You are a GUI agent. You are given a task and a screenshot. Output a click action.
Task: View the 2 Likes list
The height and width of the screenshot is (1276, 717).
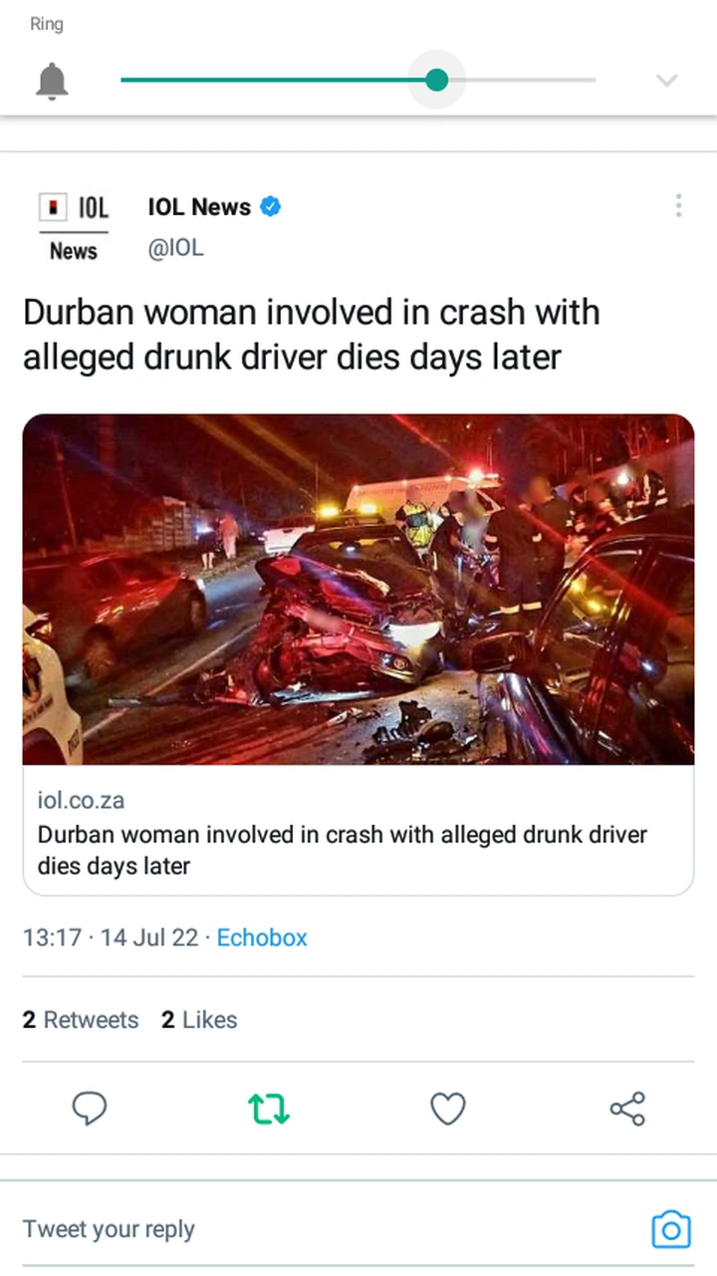click(199, 1020)
